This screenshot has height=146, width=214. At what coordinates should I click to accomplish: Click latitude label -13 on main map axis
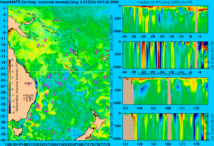click(x=3, y=45)
